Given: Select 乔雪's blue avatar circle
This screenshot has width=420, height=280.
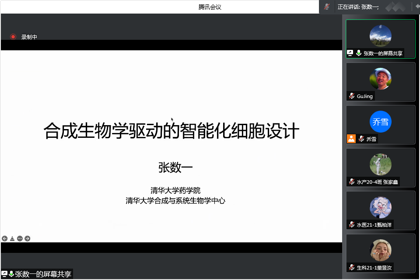Looking at the screenshot, I should click(380, 122).
